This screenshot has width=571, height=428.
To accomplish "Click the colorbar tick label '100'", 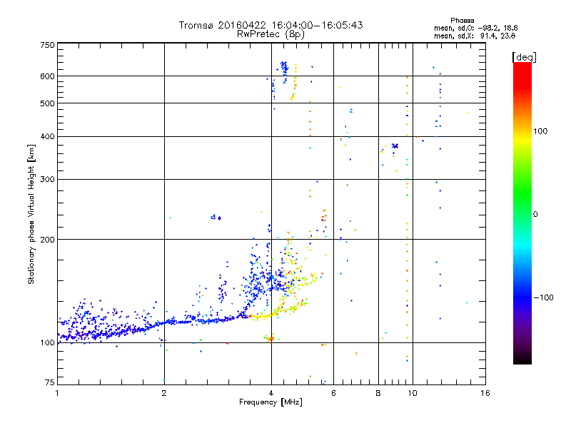I will (540, 131).
